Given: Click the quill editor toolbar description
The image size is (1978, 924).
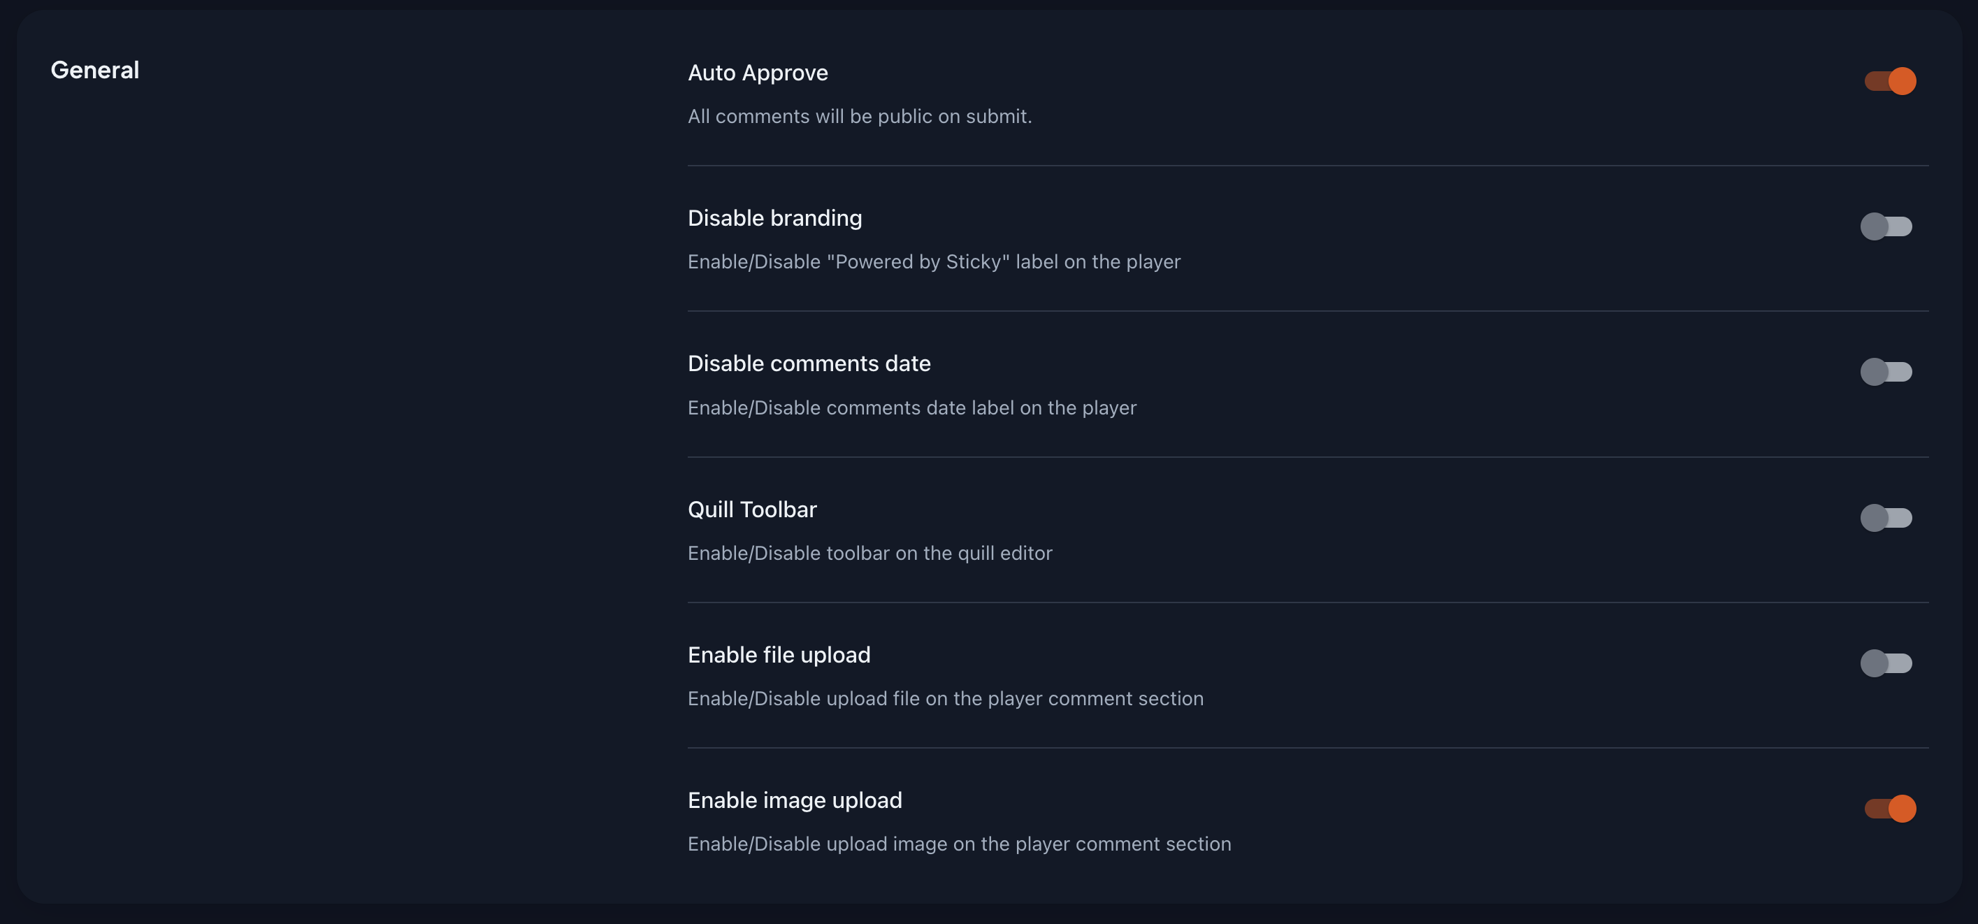Looking at the screenshot, I should click(x=870, y=553).
